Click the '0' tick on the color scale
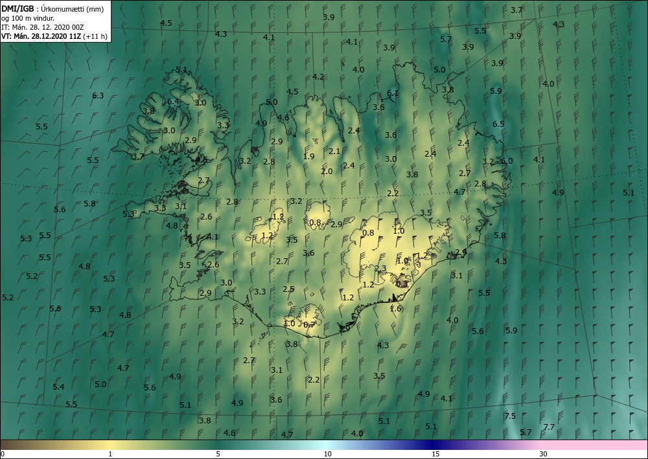Viewport: 648px width, 459px height. (3, 454)
